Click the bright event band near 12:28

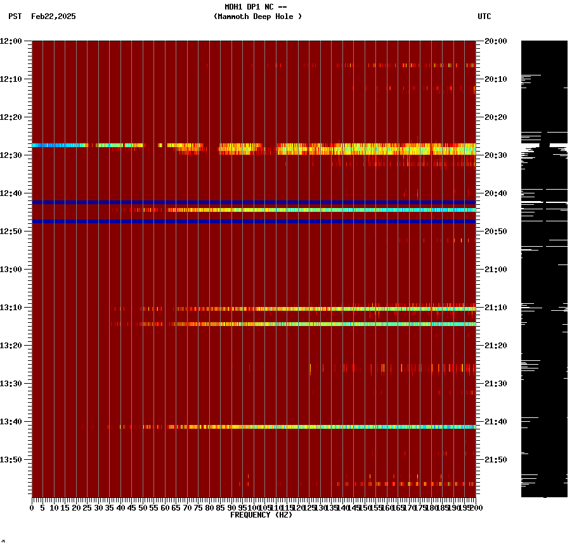point(254,146)
